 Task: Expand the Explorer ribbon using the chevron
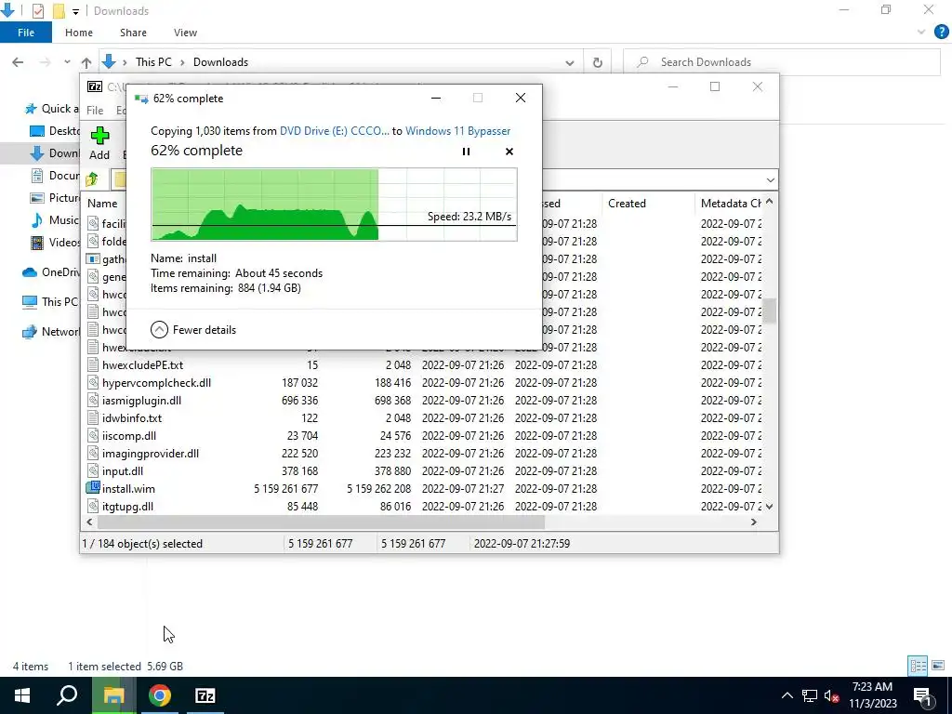(921, 33)
